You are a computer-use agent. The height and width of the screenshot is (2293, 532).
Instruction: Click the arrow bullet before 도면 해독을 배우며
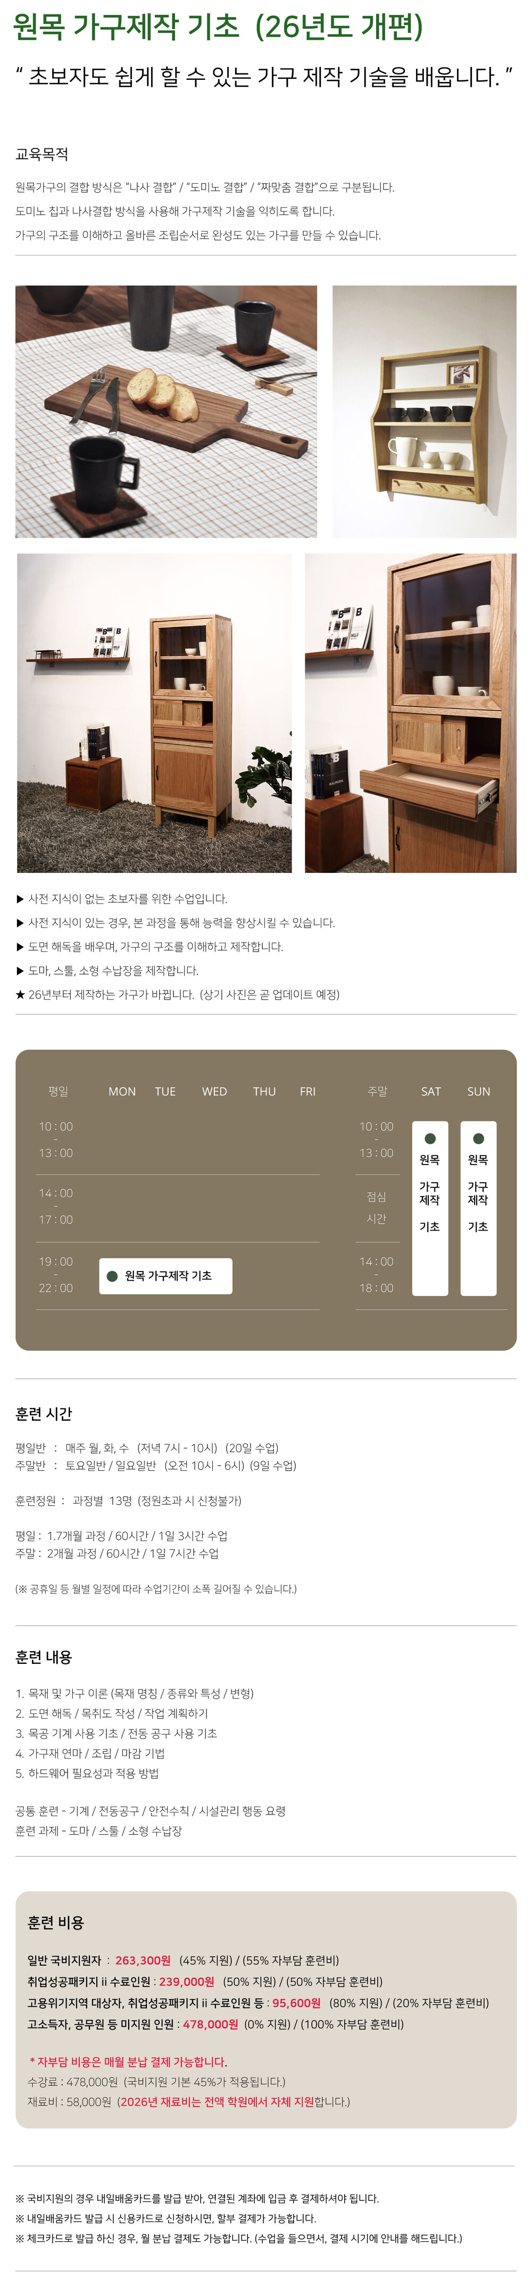20,946
